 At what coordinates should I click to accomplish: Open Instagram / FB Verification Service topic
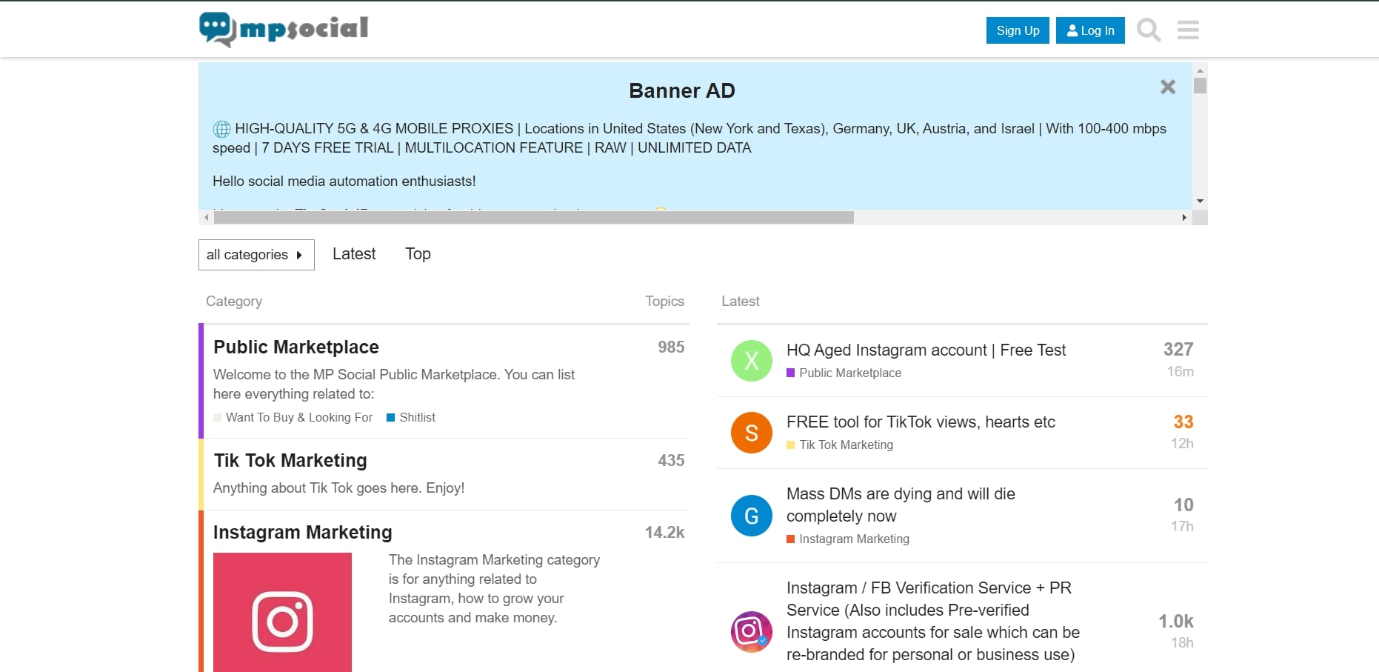coord(933,621)
